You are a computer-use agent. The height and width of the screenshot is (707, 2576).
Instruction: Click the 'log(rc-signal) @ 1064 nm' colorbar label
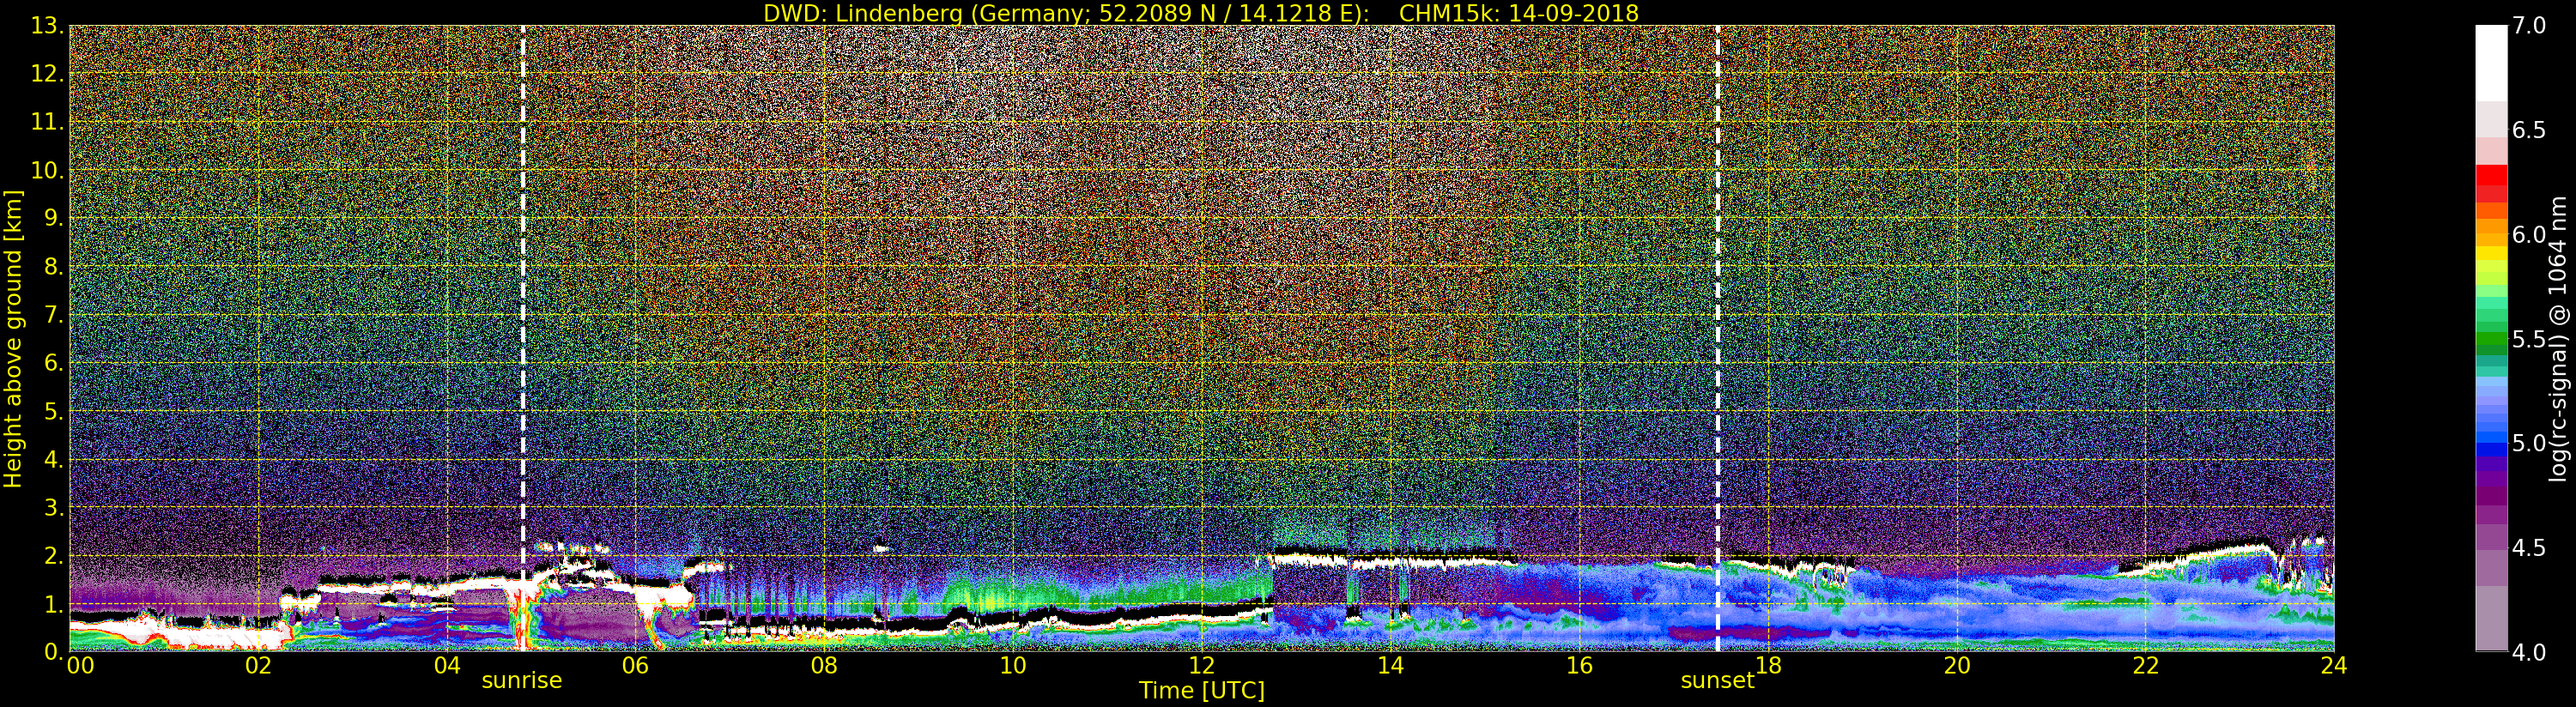2559,338
